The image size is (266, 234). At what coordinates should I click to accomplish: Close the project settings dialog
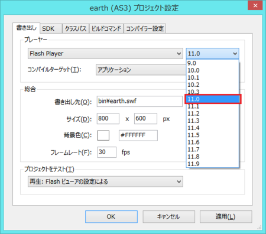pyautogui.click(x=255, y=5)
